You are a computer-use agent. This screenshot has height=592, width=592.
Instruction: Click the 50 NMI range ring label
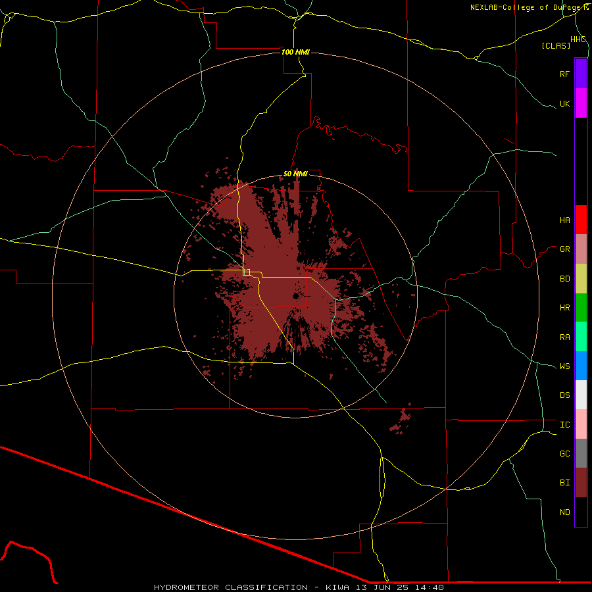click(295, 174)
